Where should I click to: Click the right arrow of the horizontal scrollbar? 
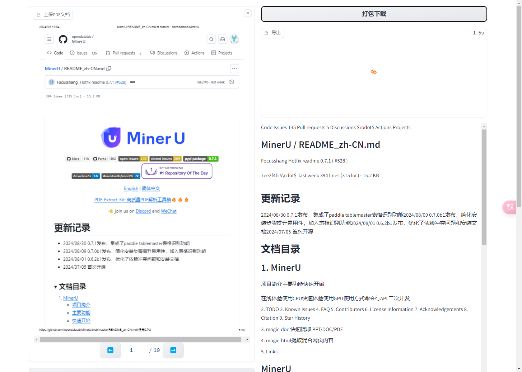[247, 339]
